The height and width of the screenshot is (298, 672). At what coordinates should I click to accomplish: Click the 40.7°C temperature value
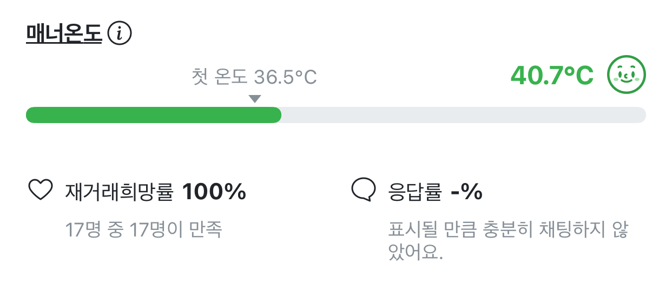coord(552,76)
